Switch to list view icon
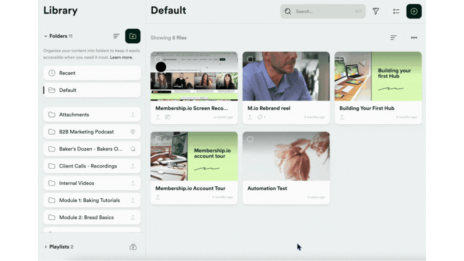This screenshot has width=464, height=261. point(396,11)
